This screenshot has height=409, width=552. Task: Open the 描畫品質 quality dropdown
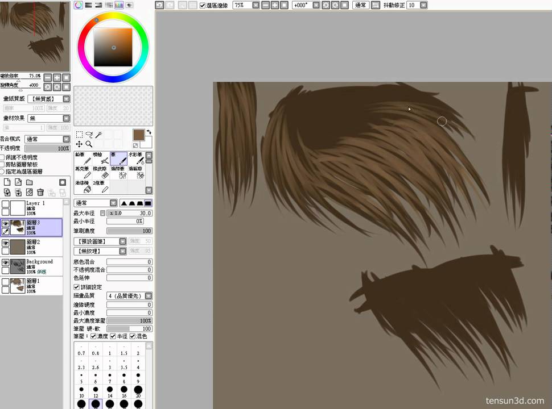point(149,296)
